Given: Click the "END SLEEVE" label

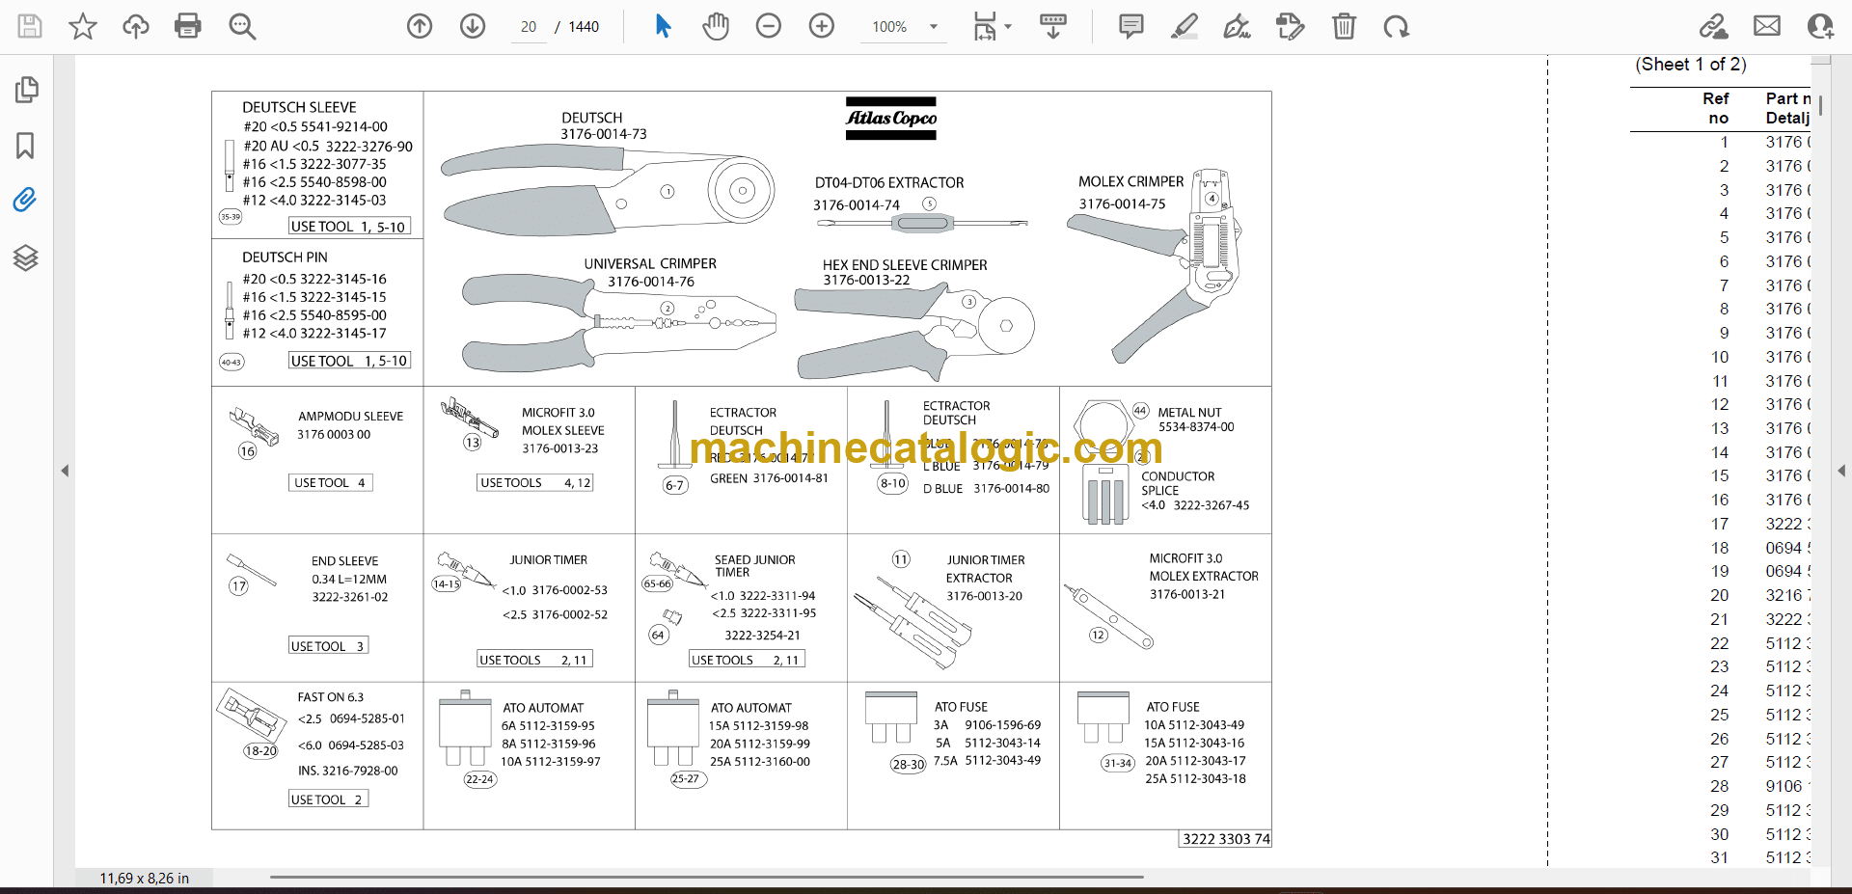Looking at the screenshot, I should pyautogui.click(x=344, y=561).
